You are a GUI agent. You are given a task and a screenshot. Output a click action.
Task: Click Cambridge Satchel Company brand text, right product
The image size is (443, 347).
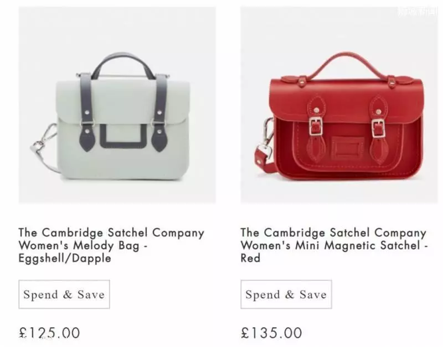click(333, 233)
